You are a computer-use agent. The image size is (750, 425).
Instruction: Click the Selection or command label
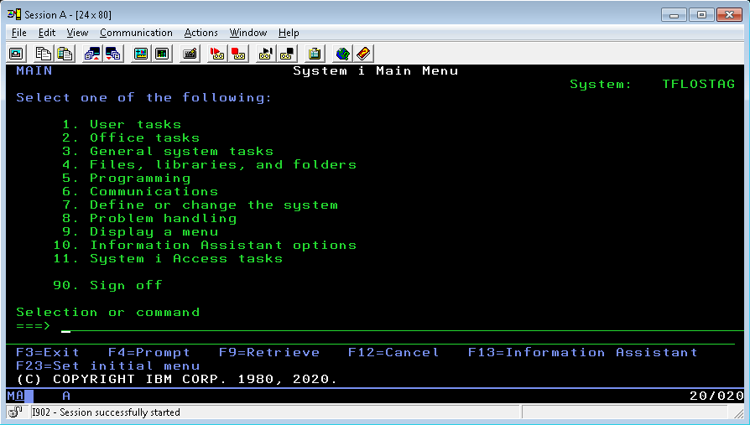pyautogui.click(x=108, y=312)
